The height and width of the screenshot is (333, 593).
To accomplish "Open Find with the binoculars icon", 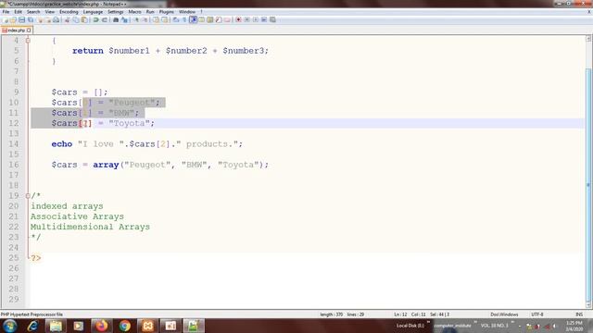I will [x=116, y=19].
